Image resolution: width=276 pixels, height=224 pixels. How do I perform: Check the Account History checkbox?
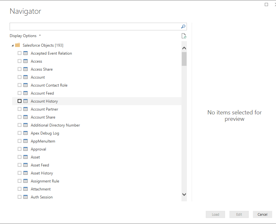pyautogui.click(x=20, y=101)
